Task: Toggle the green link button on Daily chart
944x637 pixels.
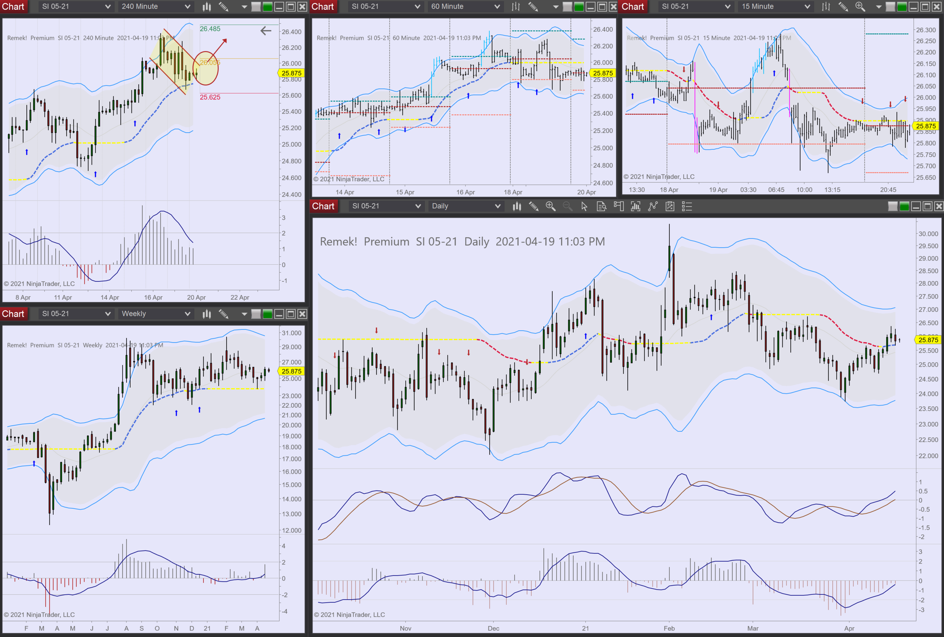Action: (x=904, y=207)
